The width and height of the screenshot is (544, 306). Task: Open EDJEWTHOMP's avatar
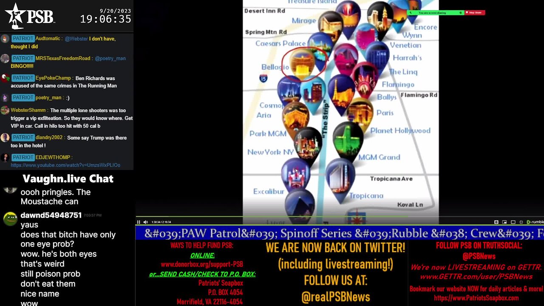click(x=5, y=157)
